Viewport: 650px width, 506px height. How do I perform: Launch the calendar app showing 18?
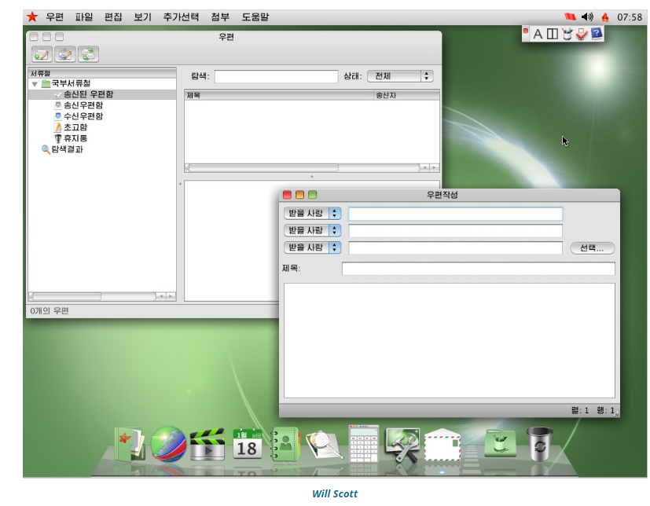[x=247, y=444]
